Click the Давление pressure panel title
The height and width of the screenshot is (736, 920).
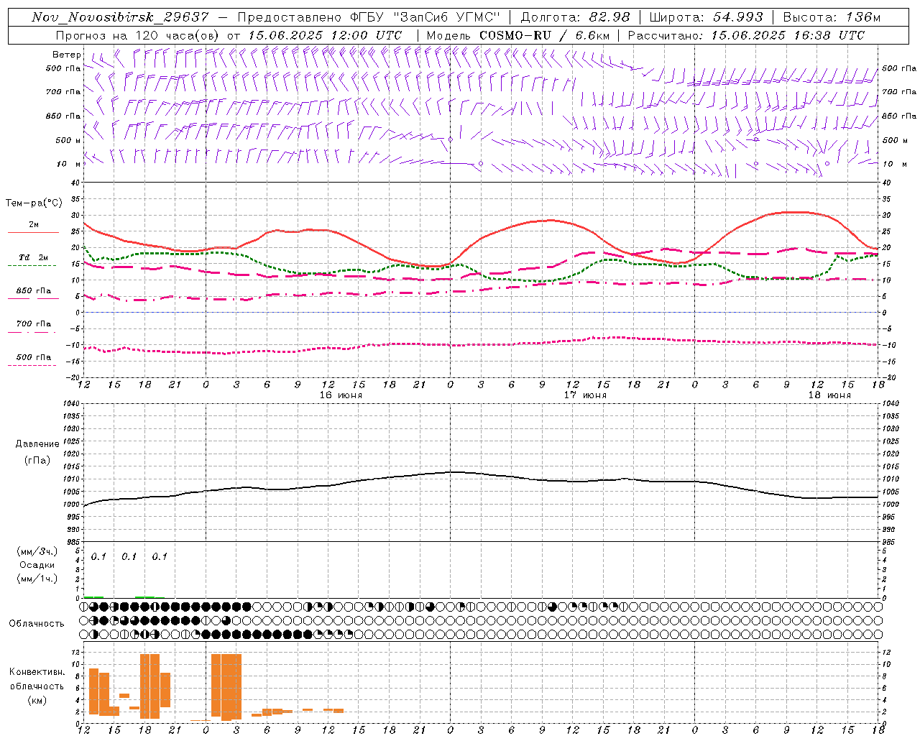coord(37,443)
